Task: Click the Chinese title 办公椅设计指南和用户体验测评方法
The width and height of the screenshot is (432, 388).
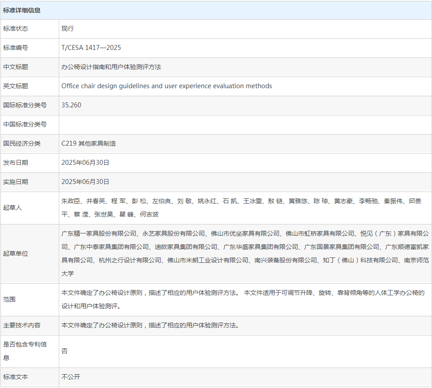Action: [111, 67]
